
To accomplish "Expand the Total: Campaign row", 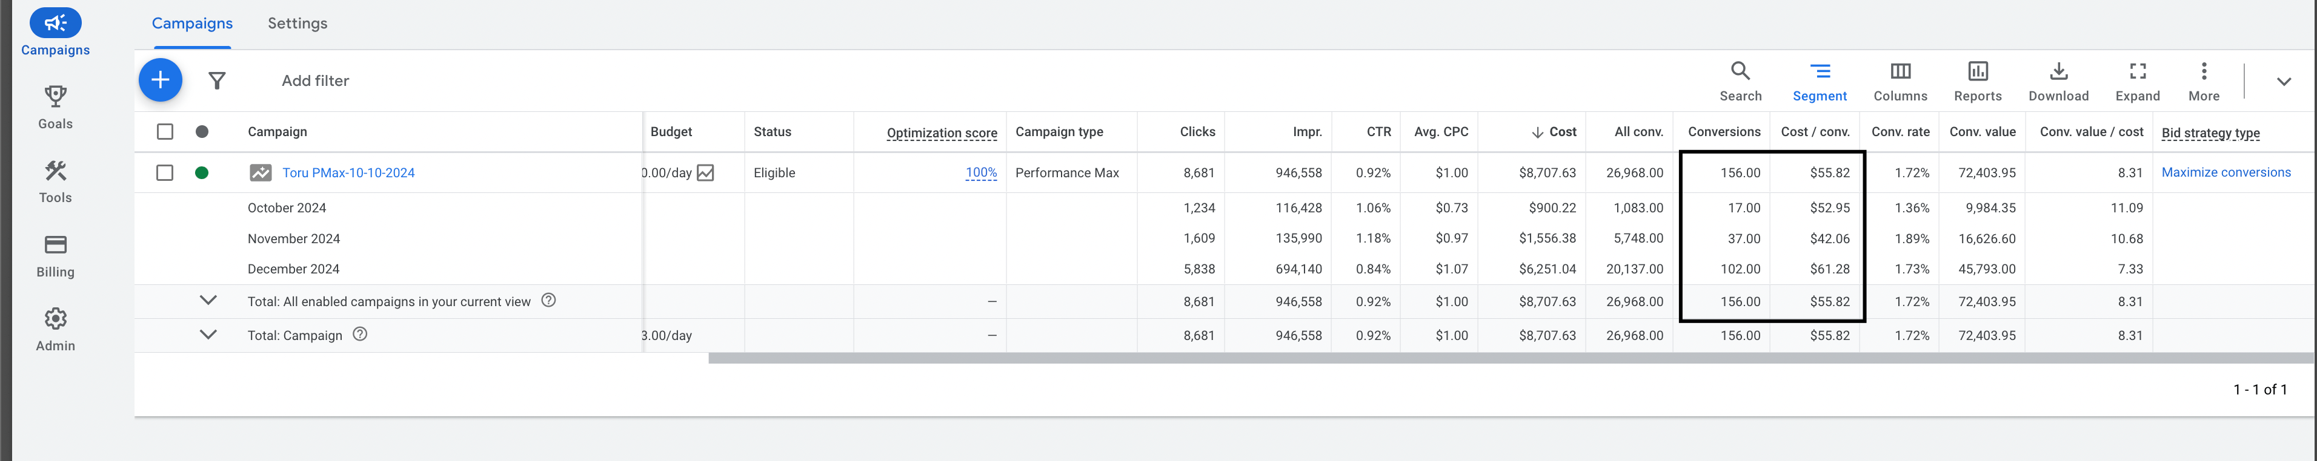I will point(208,335).
